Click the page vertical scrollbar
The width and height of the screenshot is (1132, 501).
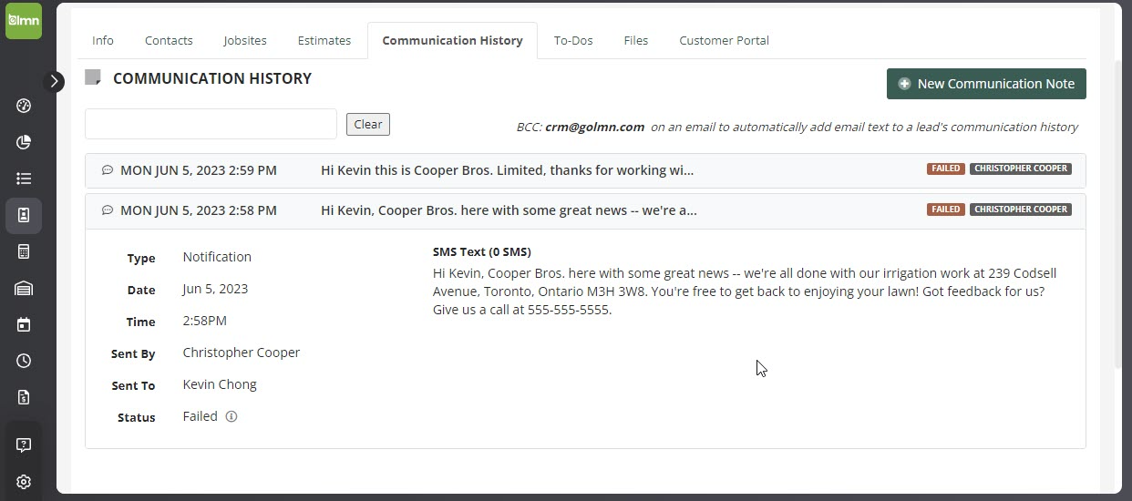click(1118, 216)
